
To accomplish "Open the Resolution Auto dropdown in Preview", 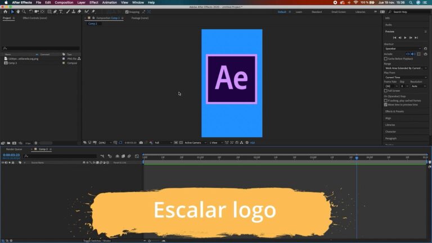I will tap(418, 86).
